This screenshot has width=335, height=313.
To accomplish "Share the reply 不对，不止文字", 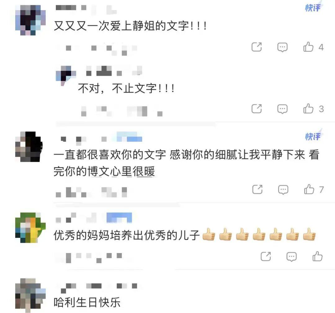I will [257, 109].
